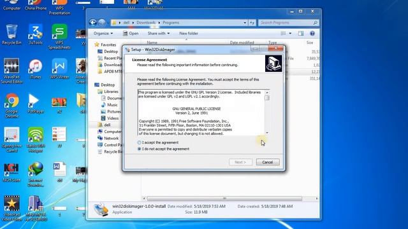Click Programs in the address breadcrumb
Image resolution: width=408 pixels, height=229 pixels.
pos(171,23)
